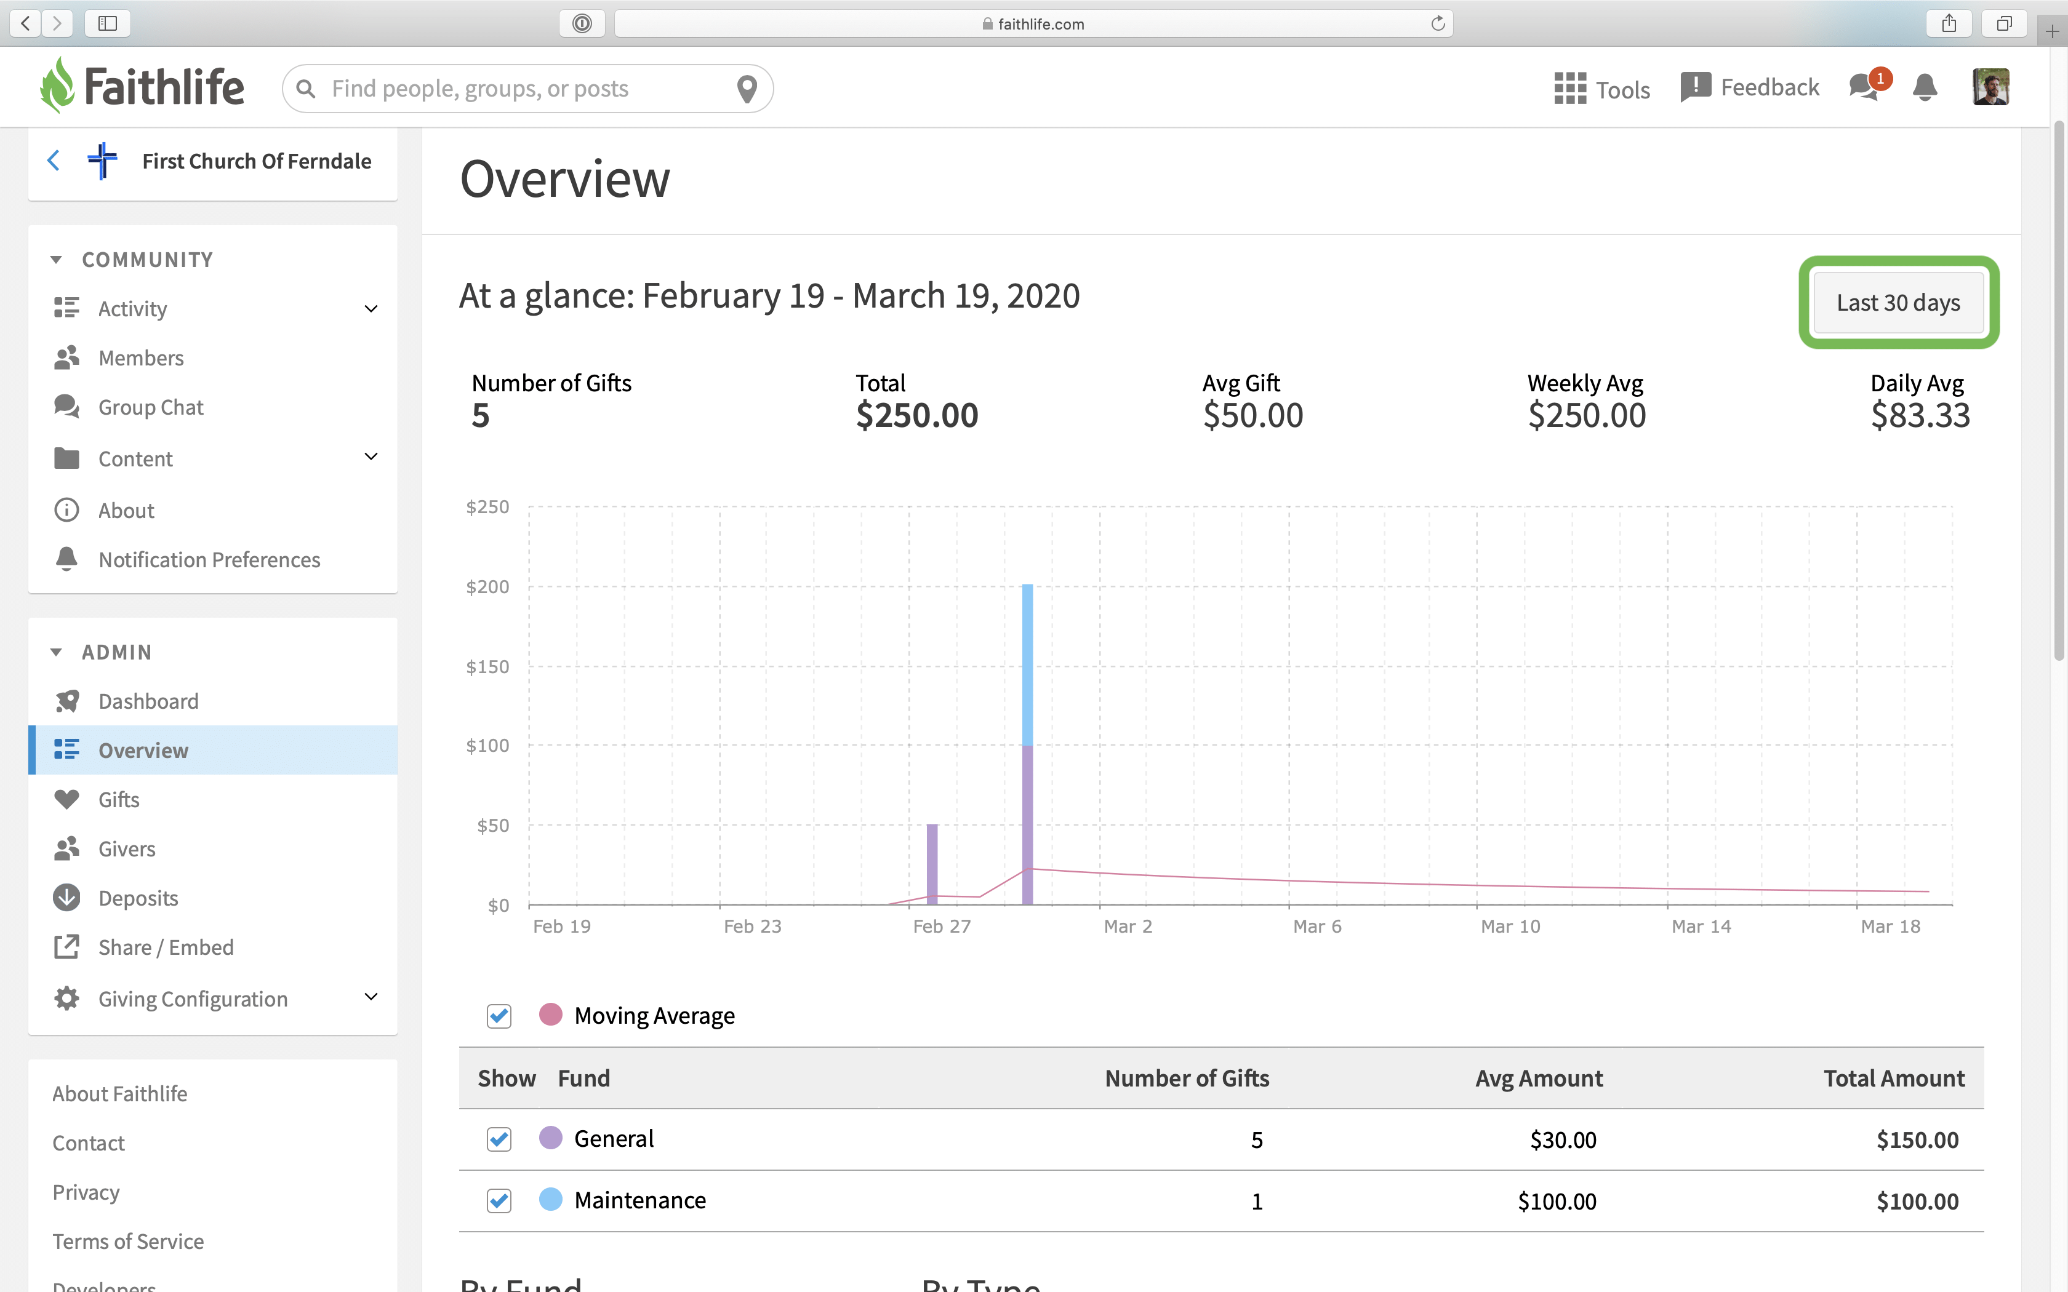Open a new Safari tab with plus

(2052, 33)
